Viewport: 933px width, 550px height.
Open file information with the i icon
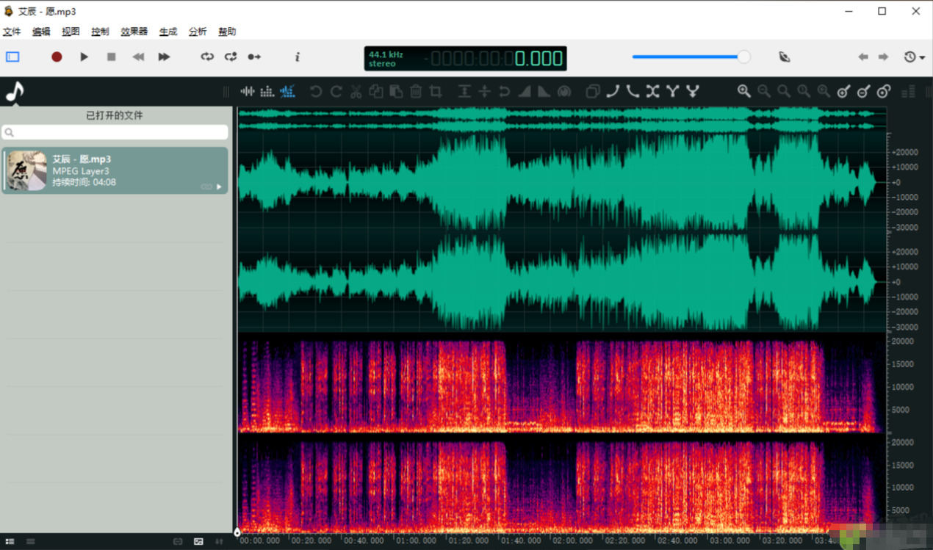298,57
